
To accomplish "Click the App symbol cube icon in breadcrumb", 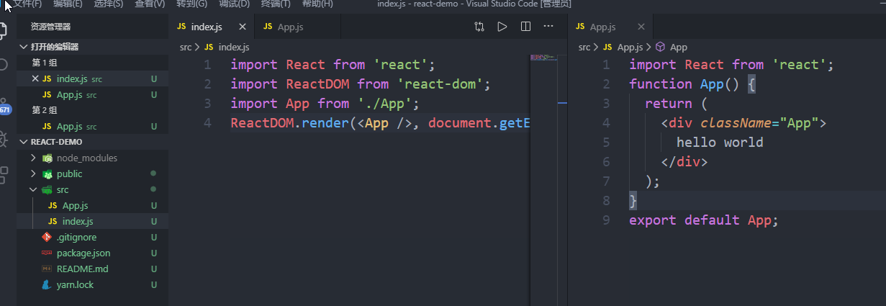I will click(x=660, y=47).
